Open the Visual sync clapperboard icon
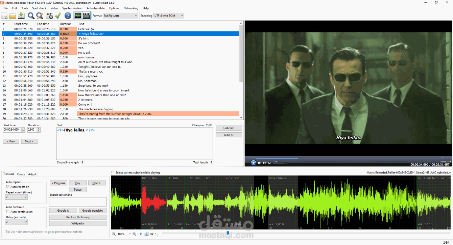The width and height of the screenshot is (453, 245). click(x=49, y=16)
